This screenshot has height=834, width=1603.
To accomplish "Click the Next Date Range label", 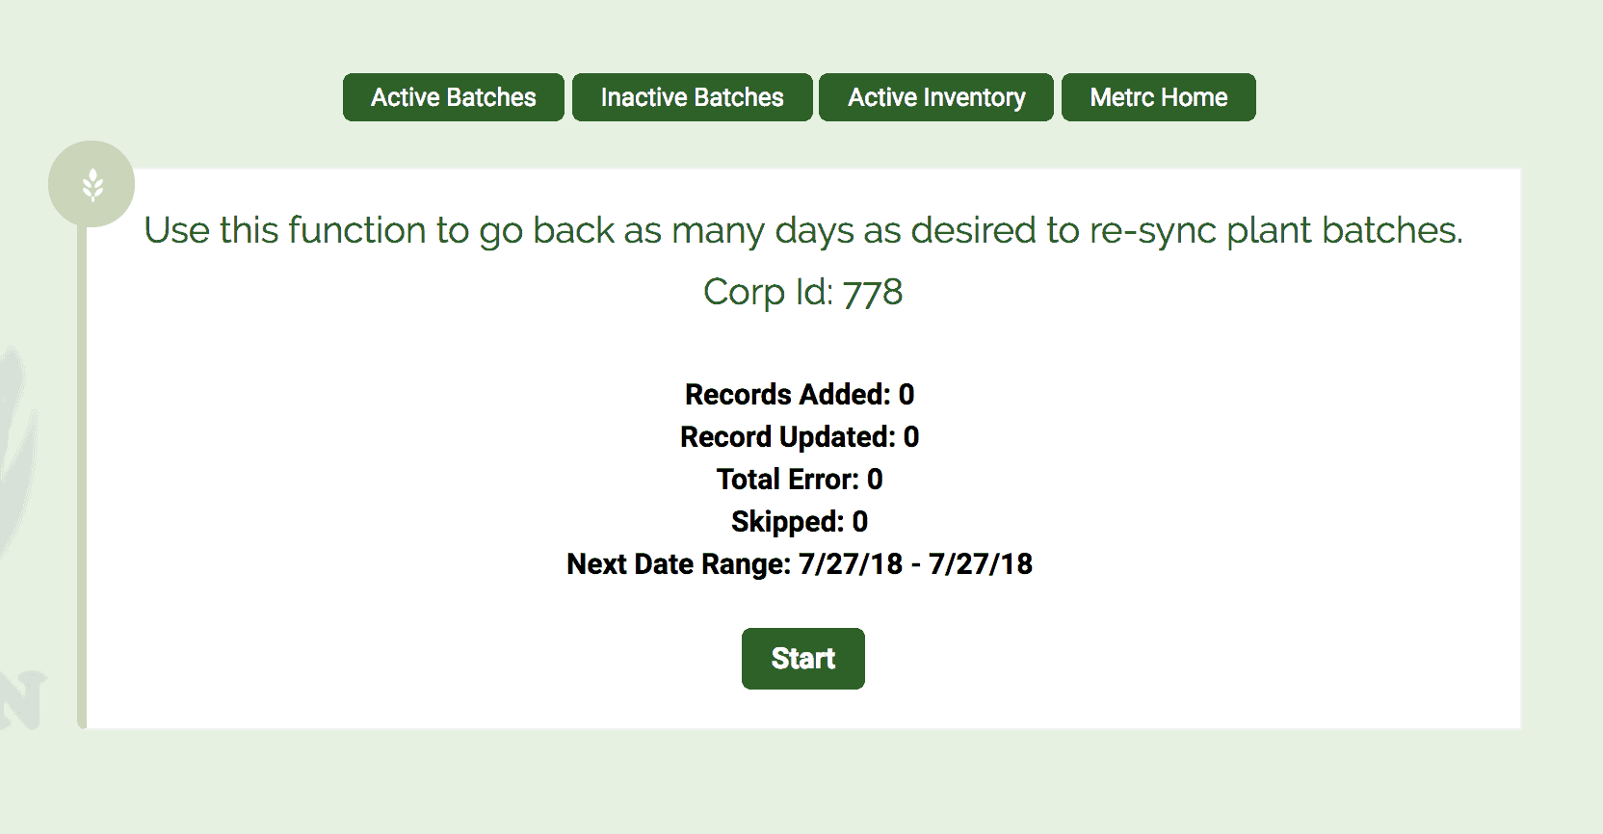I will pos(679,564).
